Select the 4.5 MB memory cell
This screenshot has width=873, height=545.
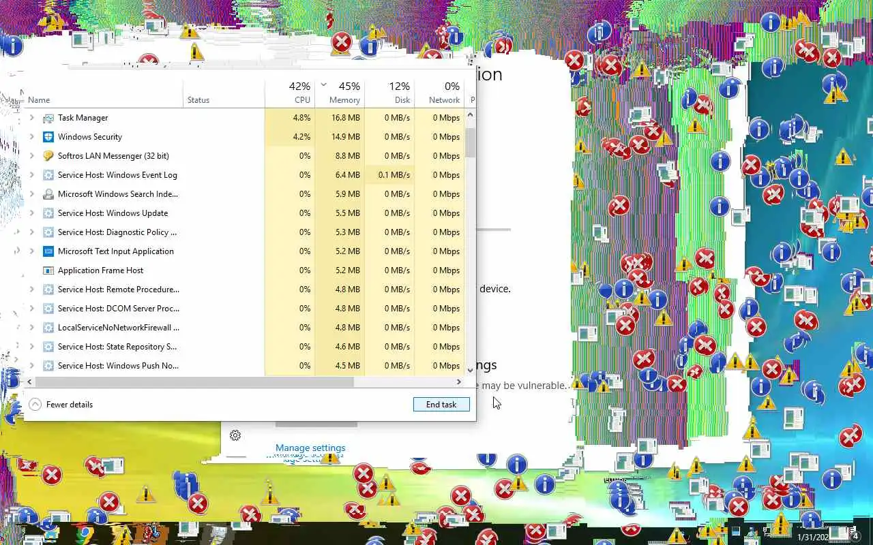pyautogui.click(x=340, y=366)
